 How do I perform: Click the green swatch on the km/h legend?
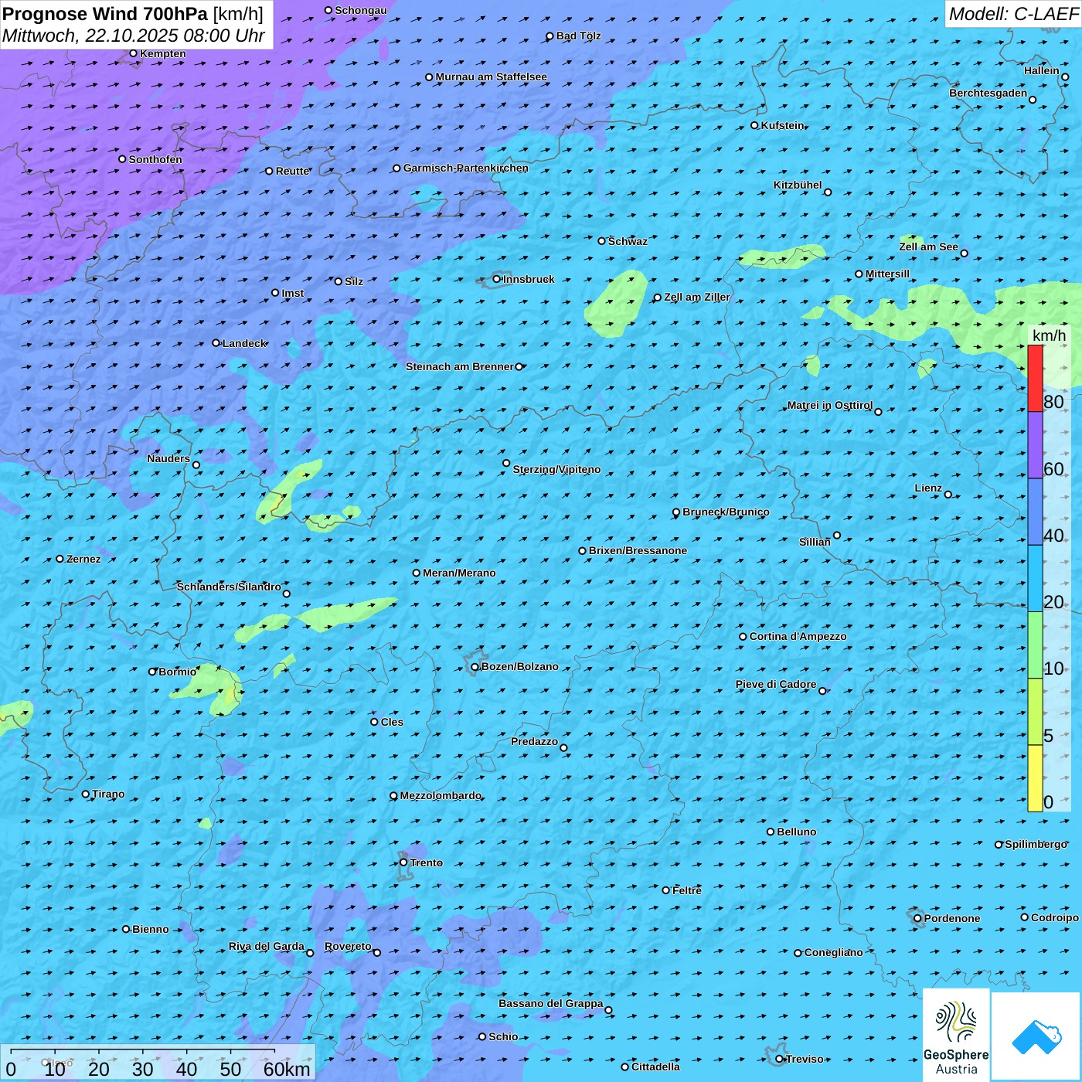(1035, 645)
